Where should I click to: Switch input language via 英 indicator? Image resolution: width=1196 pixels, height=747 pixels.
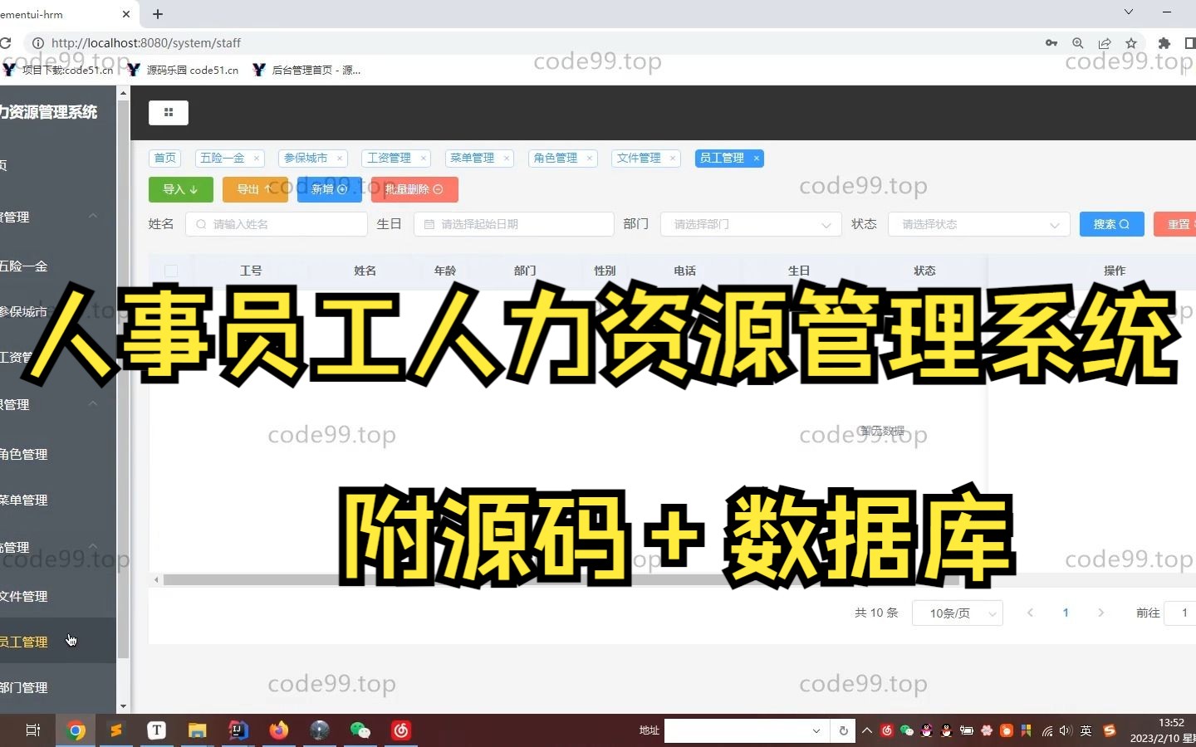point(1085,730)
